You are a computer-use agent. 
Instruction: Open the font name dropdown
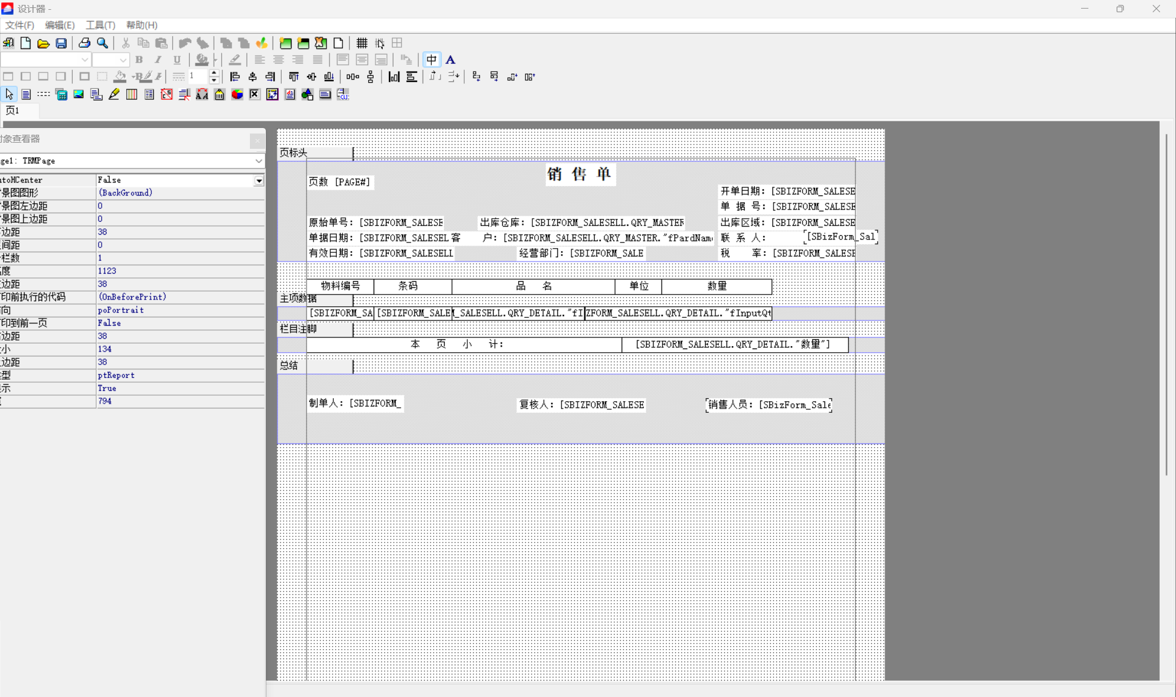85,59
